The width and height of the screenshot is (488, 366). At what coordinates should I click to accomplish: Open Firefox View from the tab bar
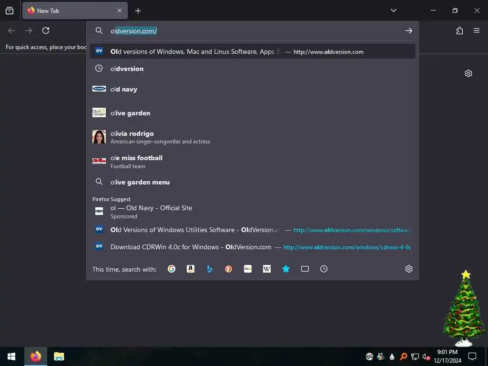pyautogui.click(x=10, y=10)
